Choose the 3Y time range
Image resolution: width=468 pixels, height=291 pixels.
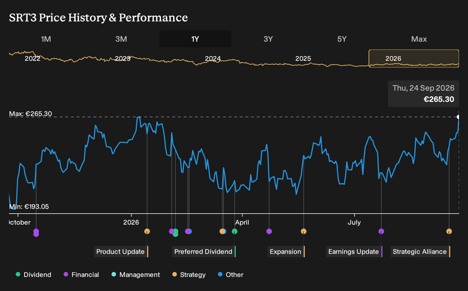[x=268, y=39]
